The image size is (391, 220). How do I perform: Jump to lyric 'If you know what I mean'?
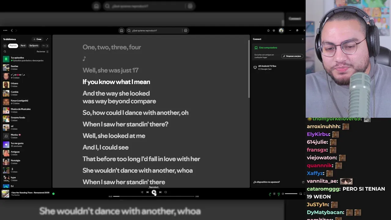116,82
